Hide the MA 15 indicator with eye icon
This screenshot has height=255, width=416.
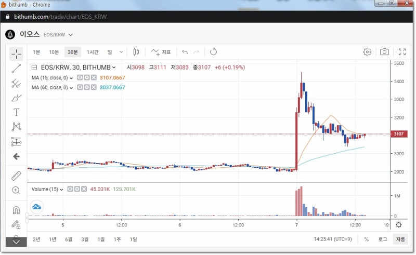pos(80,77)
